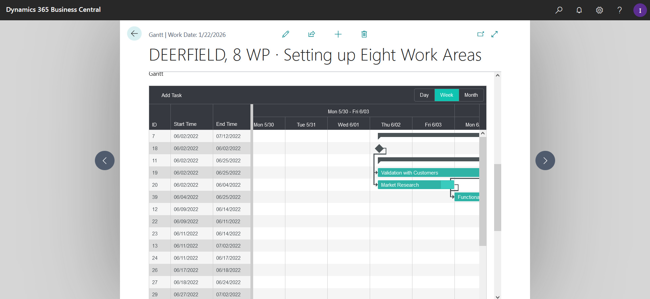Switch Gantt to Week view
650x299 pixels.
tap(447, 95)
